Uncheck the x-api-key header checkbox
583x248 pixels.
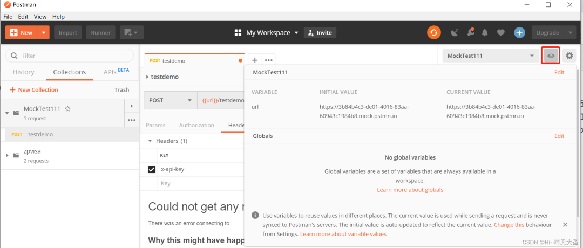click(x=152, y=169)
